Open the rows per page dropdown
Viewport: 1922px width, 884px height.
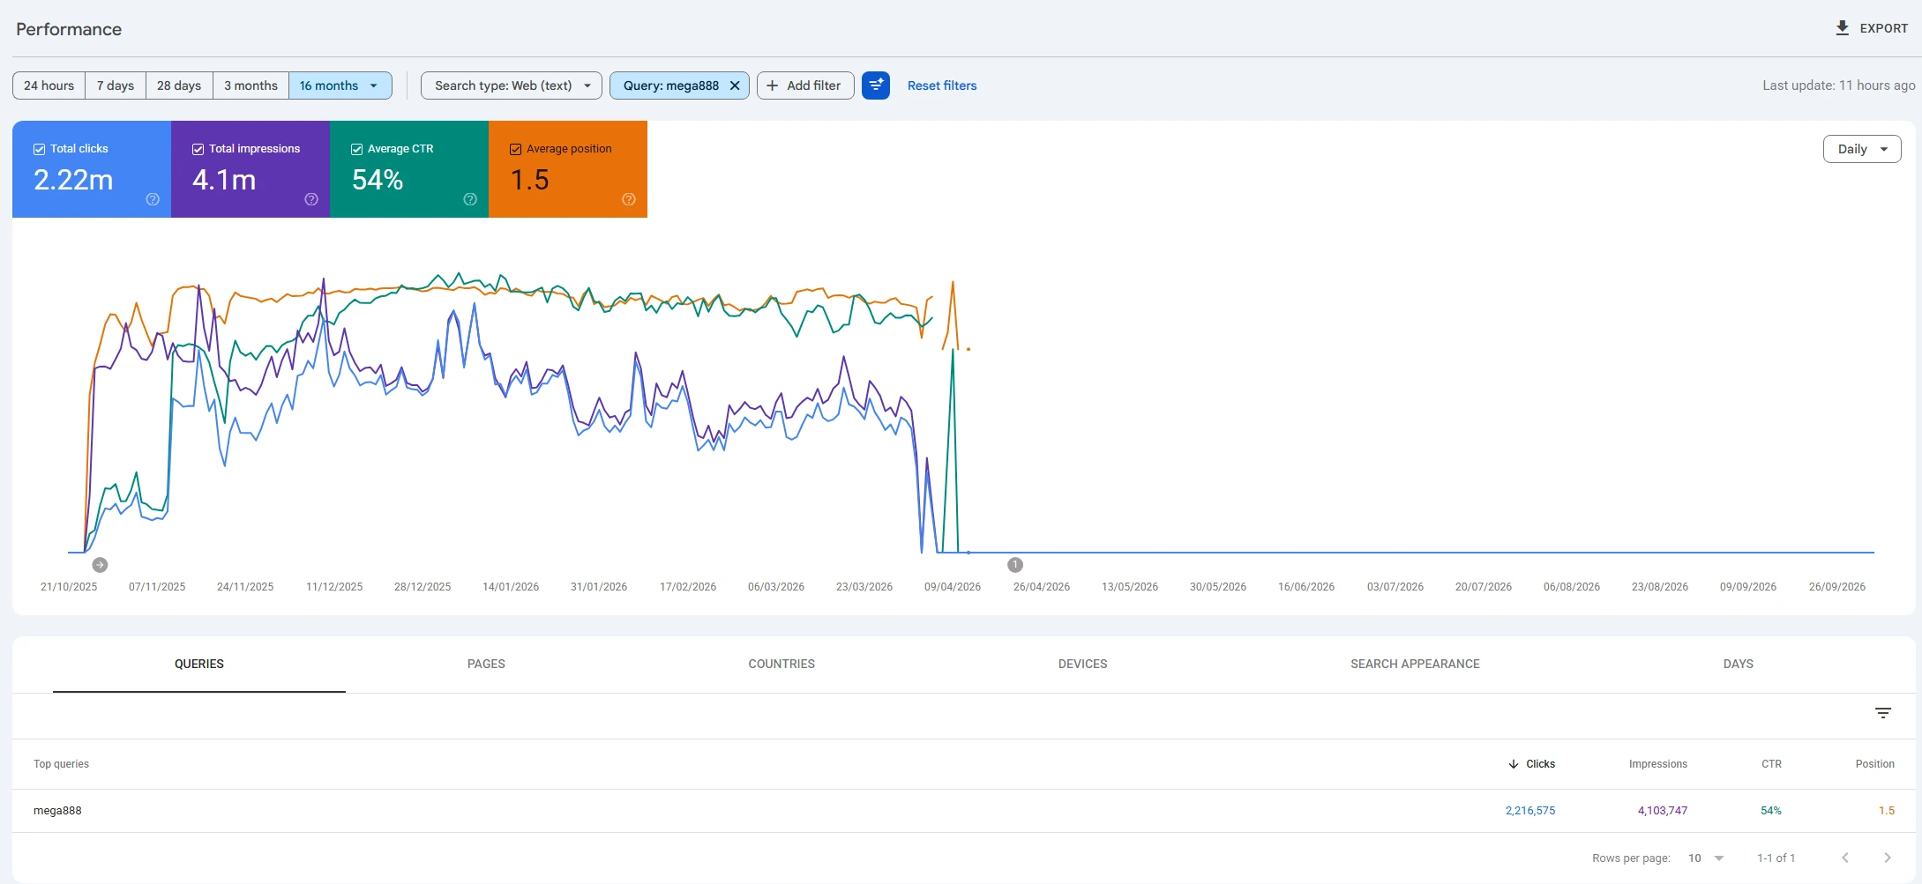(x=1706, y=858)
